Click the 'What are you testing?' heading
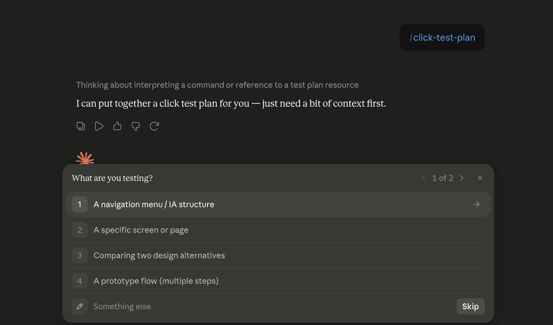Image resolution: width=553 pixels, height=325 pixels. [112, 178]
